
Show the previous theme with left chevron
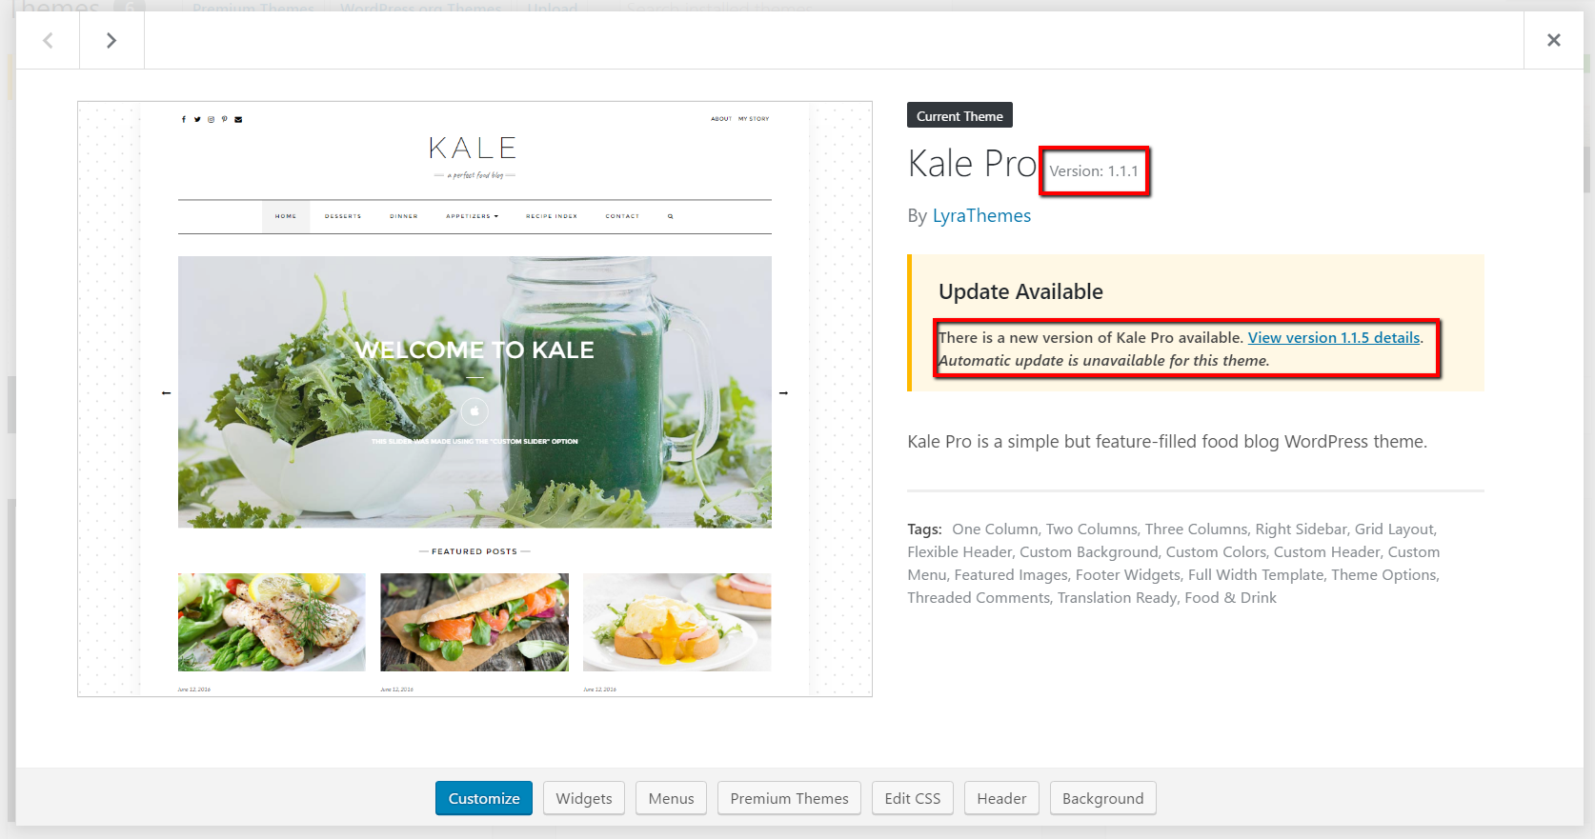[48, 40]
